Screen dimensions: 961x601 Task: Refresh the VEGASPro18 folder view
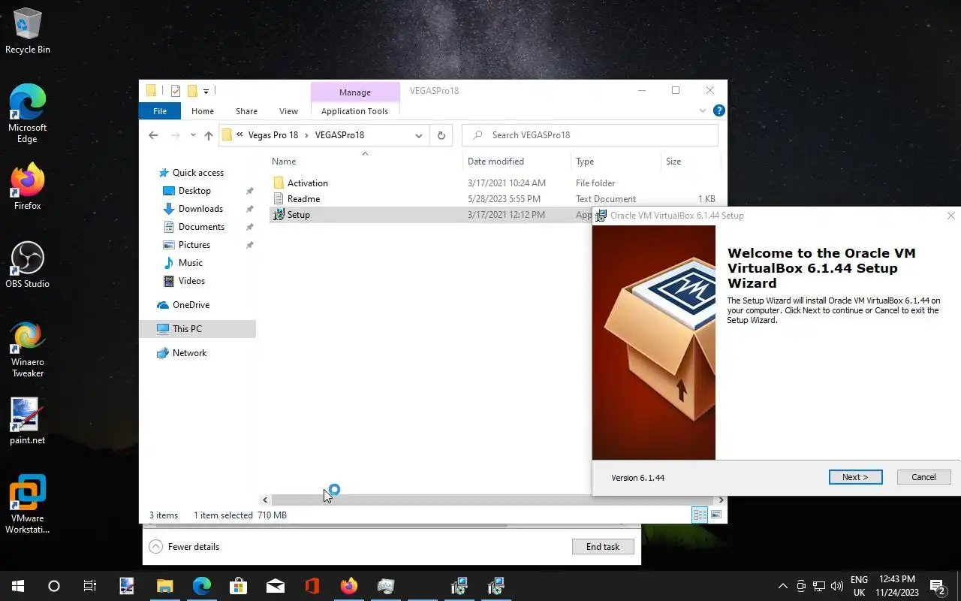click(441, 135)
